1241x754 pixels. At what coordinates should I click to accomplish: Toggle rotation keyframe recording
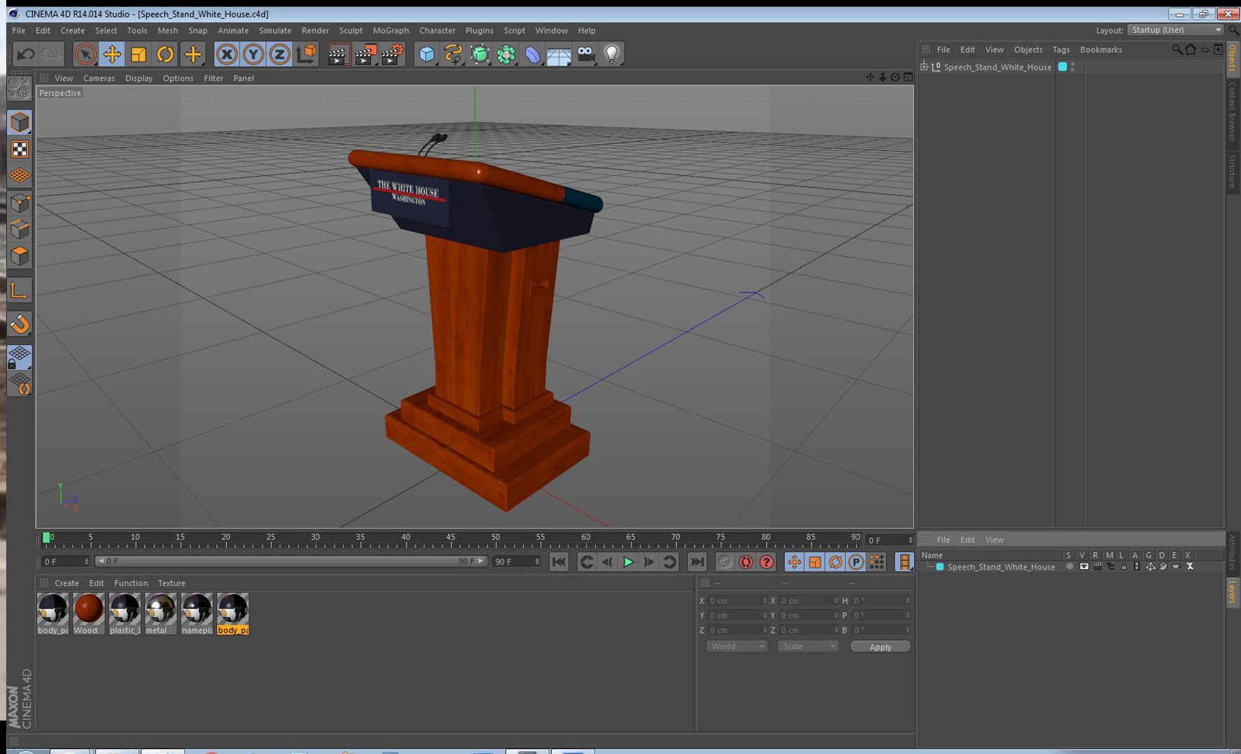[835, 562]
